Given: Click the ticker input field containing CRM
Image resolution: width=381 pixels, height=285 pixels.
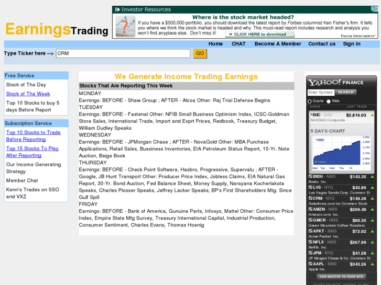Looking at the screenshot, I should click(x=123, y=53).
